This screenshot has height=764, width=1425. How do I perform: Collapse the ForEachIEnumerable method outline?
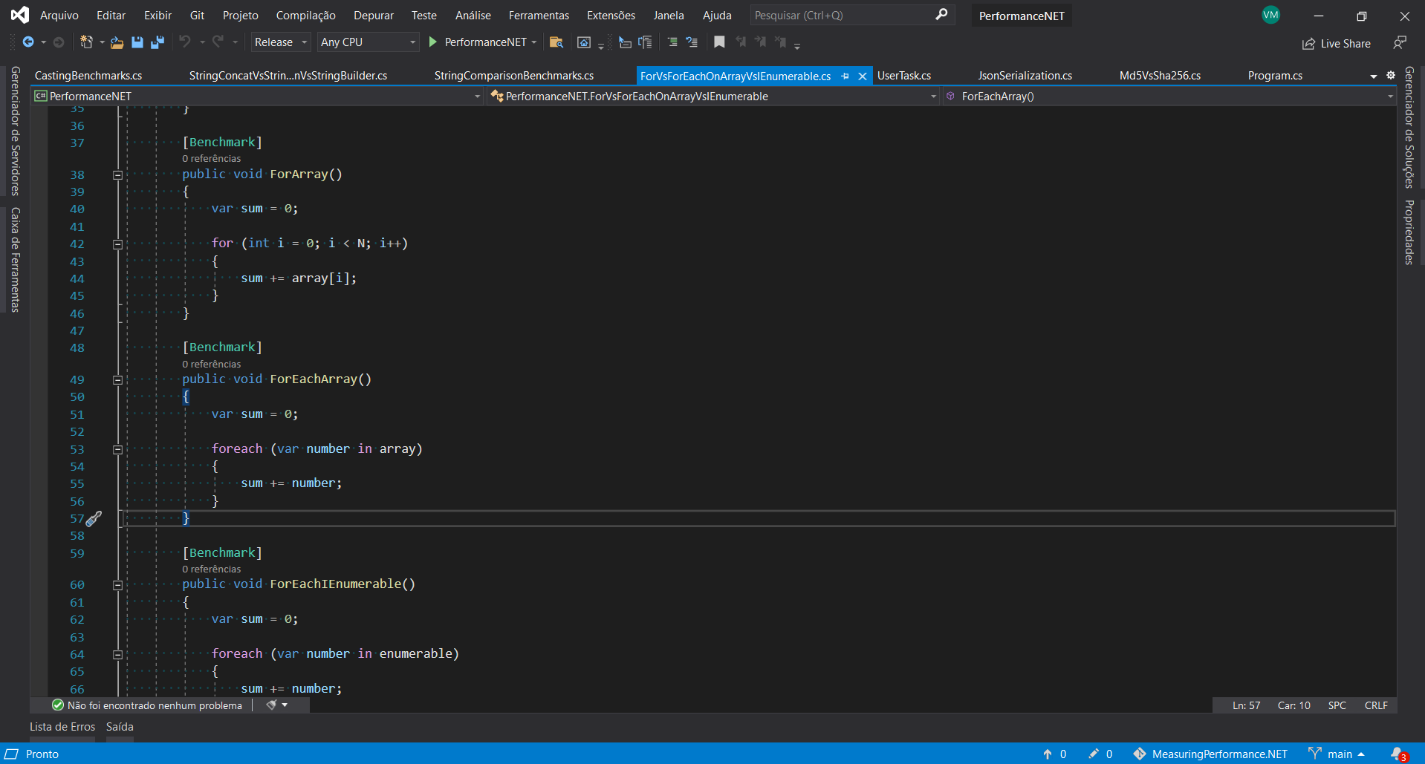click(x=117, y=585)
